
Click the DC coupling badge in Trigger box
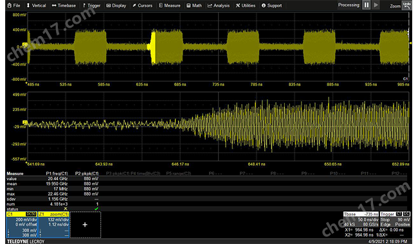point(406,214)
